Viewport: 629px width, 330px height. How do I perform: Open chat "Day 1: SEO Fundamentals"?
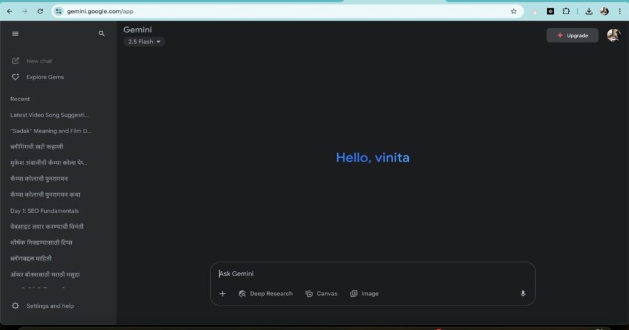[44, 210]
